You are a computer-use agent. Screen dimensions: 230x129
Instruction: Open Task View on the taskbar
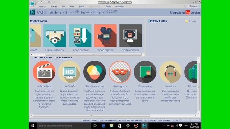pos(95,126)
